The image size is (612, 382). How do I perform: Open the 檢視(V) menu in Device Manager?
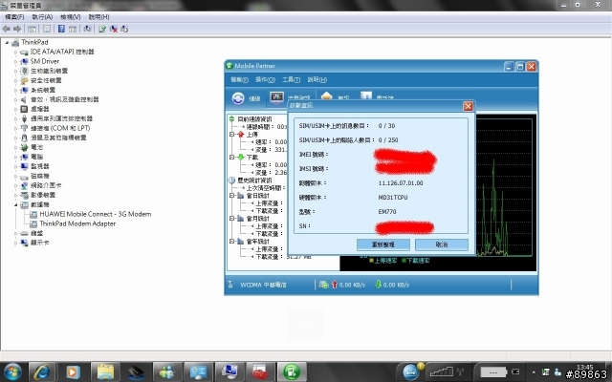[x=70, y=17]
